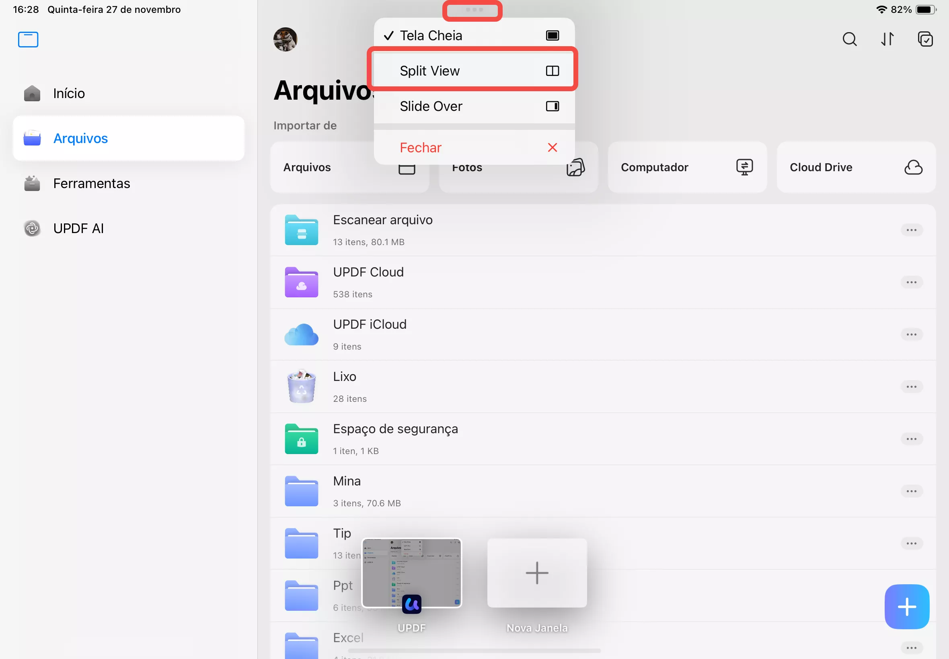The width and height of the screenshot is (949, 659).
Task: Go to Ferramentas in the sidebar
Action: pyautogui.click(x=91, y=183)
